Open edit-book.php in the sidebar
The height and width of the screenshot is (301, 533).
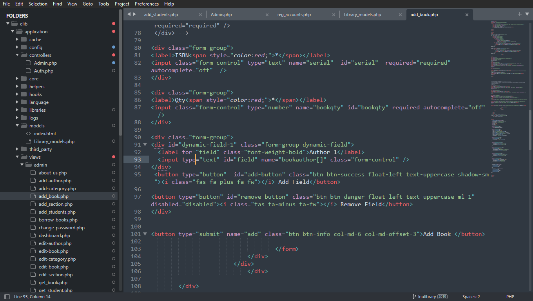pos(53,251)
